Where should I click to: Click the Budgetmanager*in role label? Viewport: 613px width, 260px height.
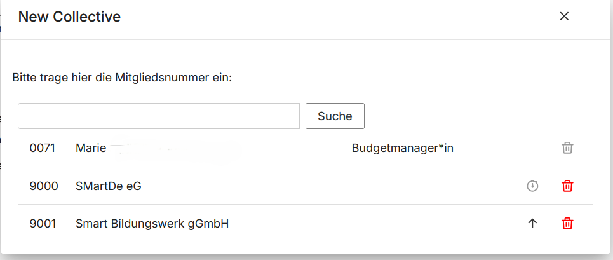(x=403, y=149)
